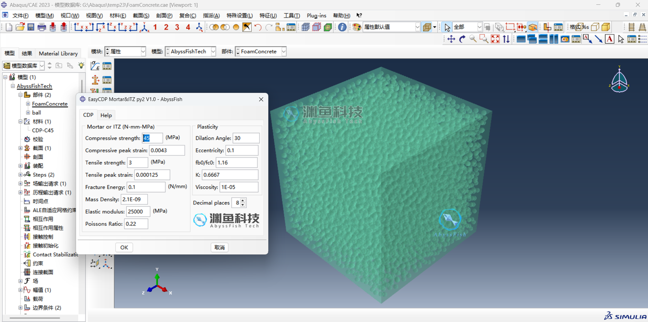Image resolution: width=648 pixels, height=322 pixels.
Task: Click the Color Code palette icon
Action: [x=357, y=27]
